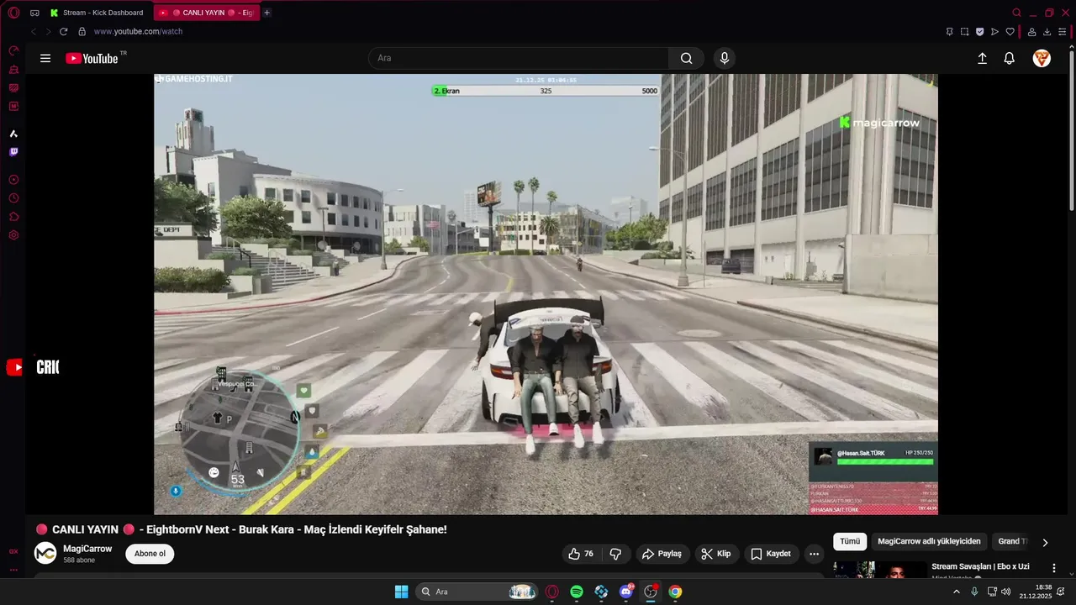The height and width of the screenshot is (605, 1076).
Task: Like the video (76 likes)
Action: 581,554
